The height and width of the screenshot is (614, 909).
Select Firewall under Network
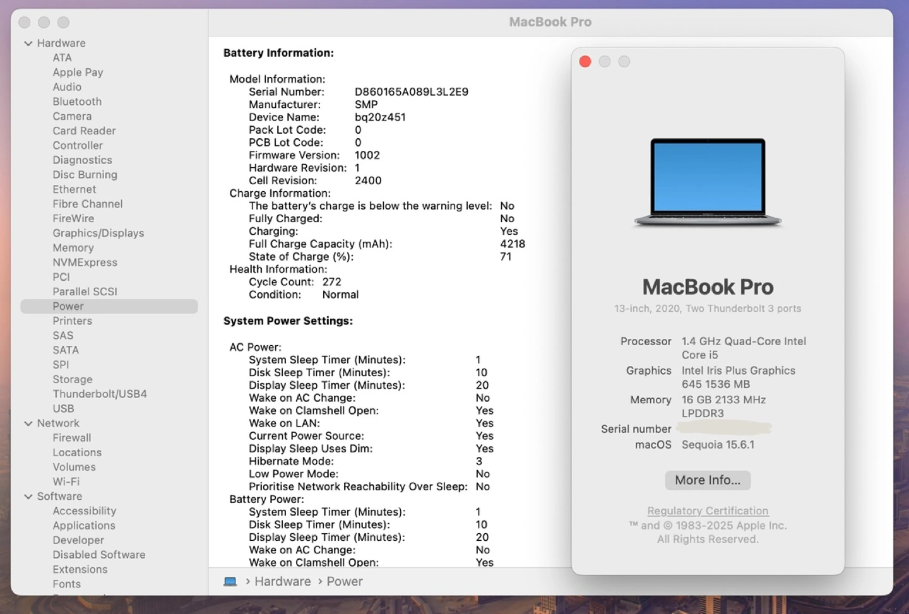(x=72, y=438)
